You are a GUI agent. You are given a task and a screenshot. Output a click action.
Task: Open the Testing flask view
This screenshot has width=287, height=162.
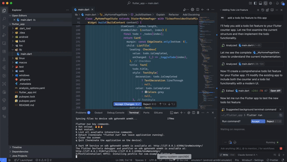coord(4,59)
